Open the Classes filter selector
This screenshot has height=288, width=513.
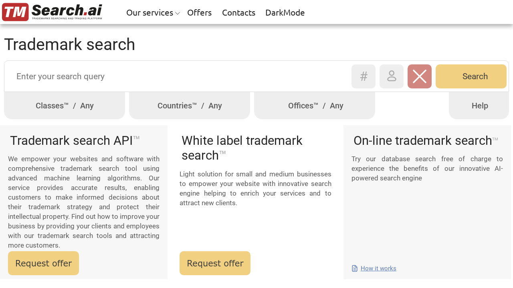64,105
